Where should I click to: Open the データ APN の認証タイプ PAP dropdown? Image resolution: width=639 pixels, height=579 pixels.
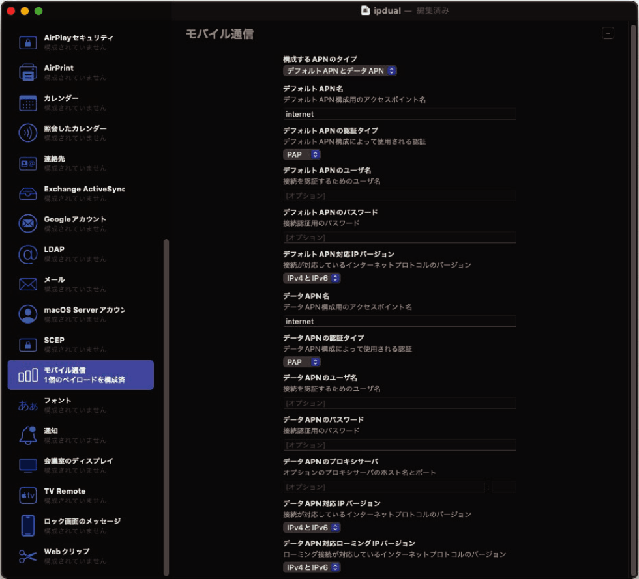[x=301, y=362]
